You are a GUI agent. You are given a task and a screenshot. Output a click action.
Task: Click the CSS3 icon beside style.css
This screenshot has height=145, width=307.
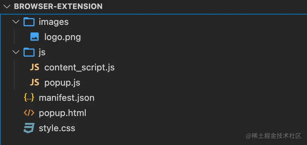click(29, 128)
